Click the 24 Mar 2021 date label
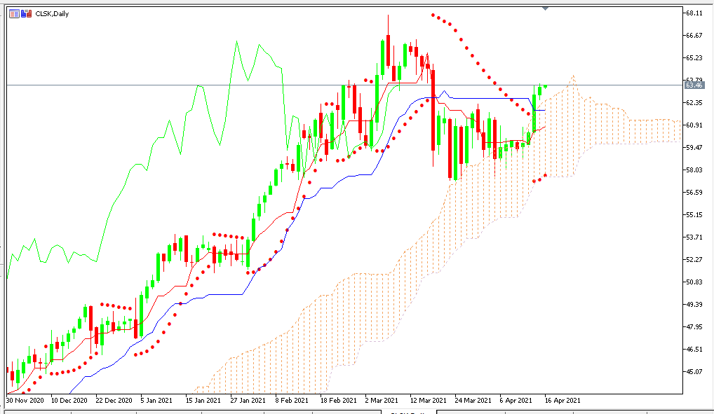 pos(473,401)
